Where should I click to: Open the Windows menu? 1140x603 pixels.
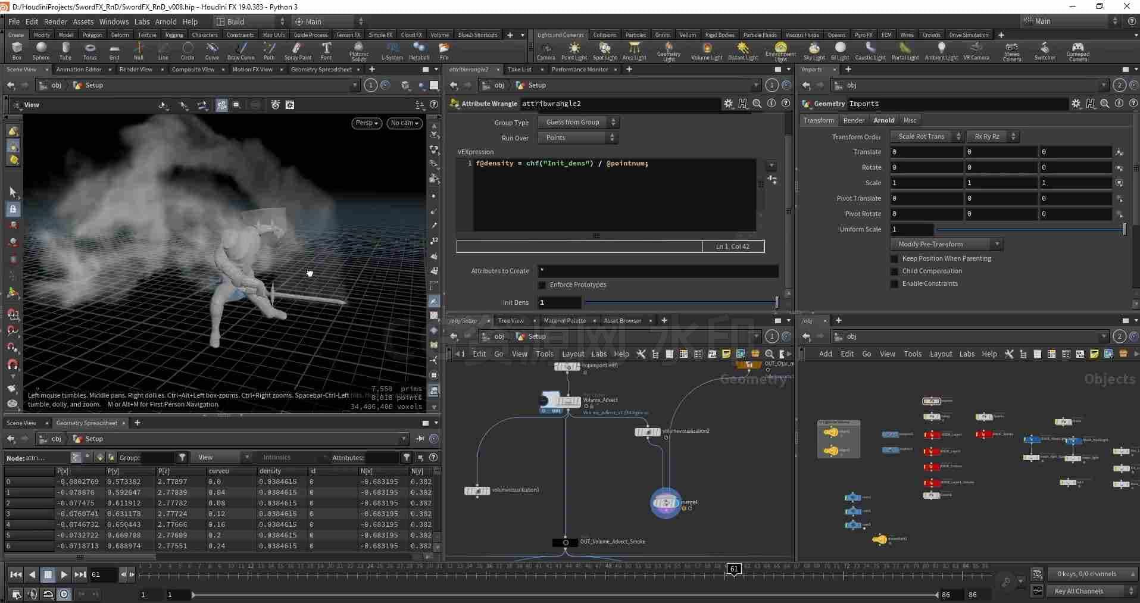[x=114, y=21]
